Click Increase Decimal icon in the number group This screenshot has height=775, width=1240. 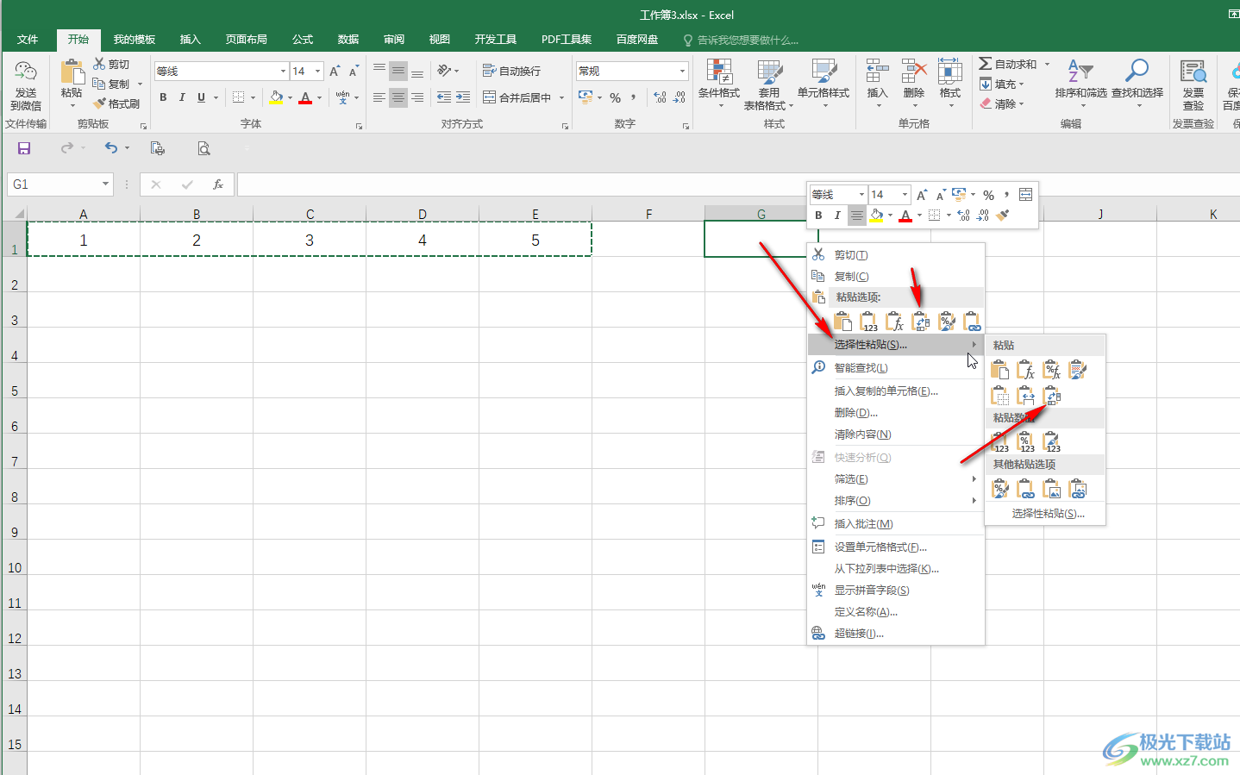660,97
